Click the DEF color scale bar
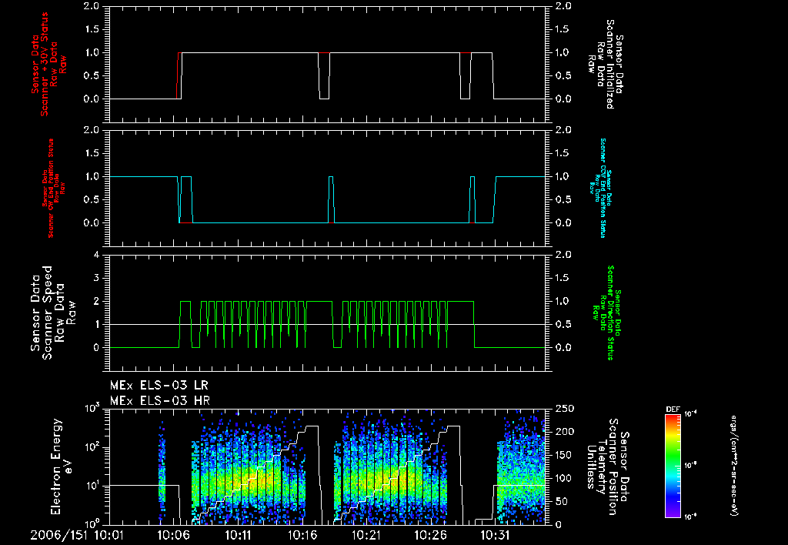The image size is (788, 545). pos(673,465)
